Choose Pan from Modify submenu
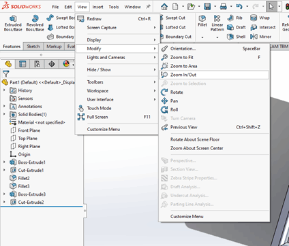289x246 pixels. click(x=214, y=101)
